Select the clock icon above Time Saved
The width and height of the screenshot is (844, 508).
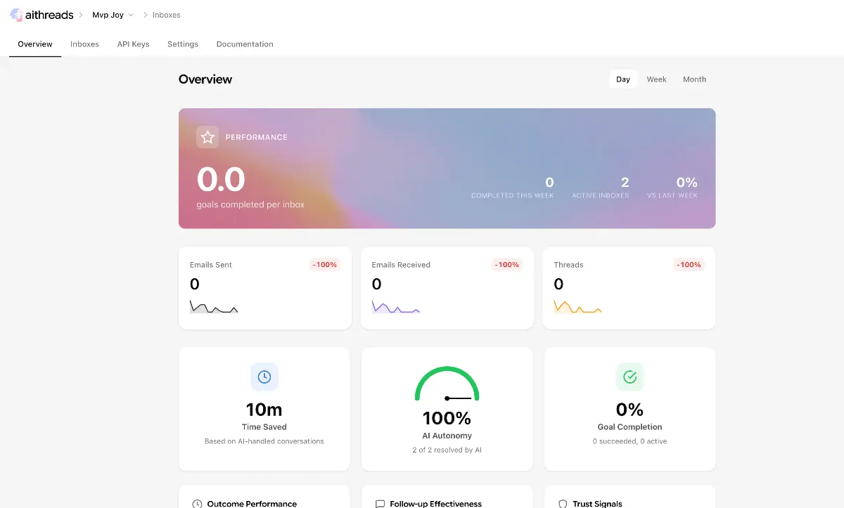264,377
